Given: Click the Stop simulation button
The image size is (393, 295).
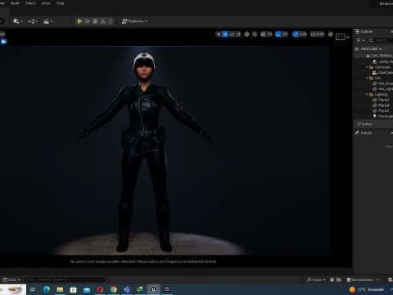Looking at the screenshot, I should click(x=95, y=21).
